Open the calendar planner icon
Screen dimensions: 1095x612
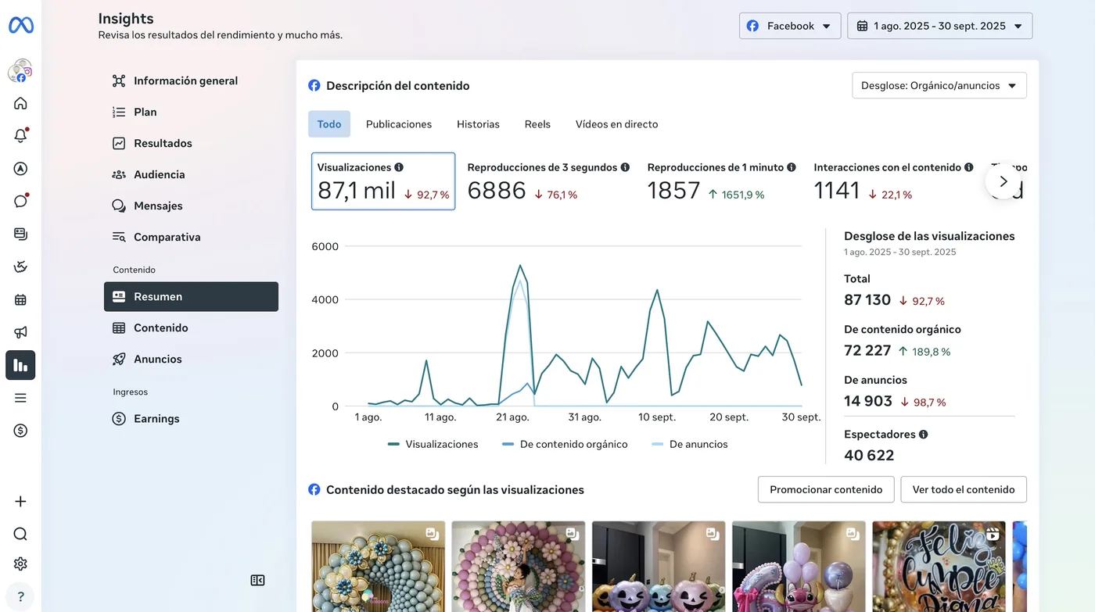pos(20,299)
